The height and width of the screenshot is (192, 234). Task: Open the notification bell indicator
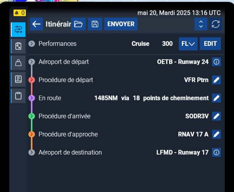point(19,13)
